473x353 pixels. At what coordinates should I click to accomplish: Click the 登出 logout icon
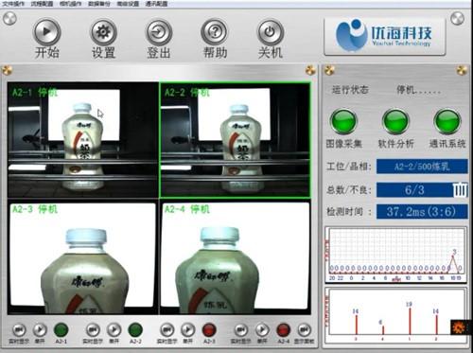159,31
